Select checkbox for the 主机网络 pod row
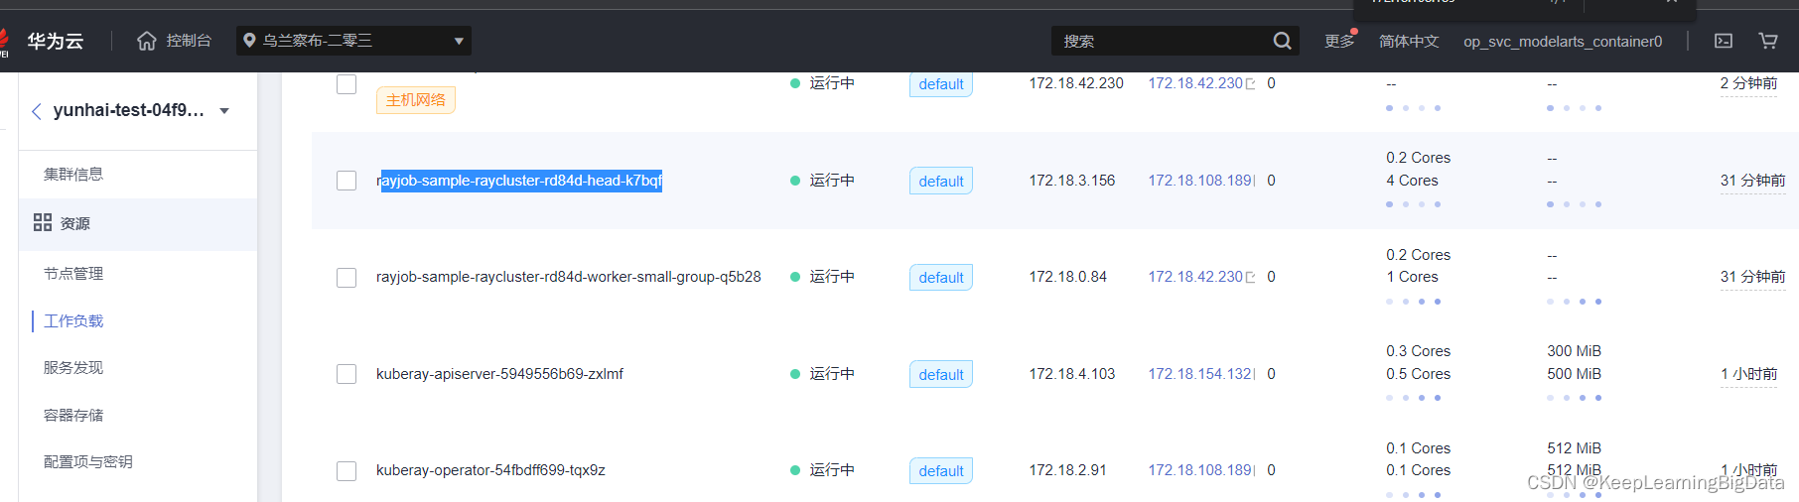Image resolution: width=1799 pixels, height=502 pixels. [346, 84]
